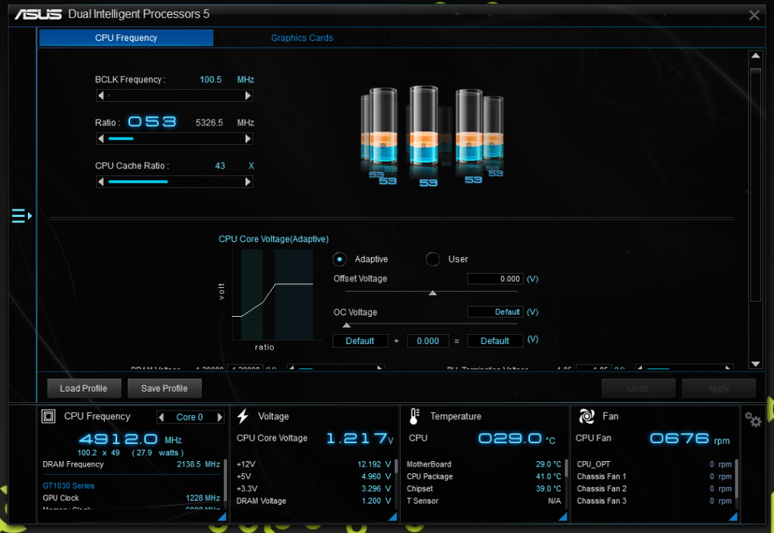The image size is (774, 533).
Task: Click the Voltage lightning bolt icon
Action: pyautogui.click(x=243, y=417)
